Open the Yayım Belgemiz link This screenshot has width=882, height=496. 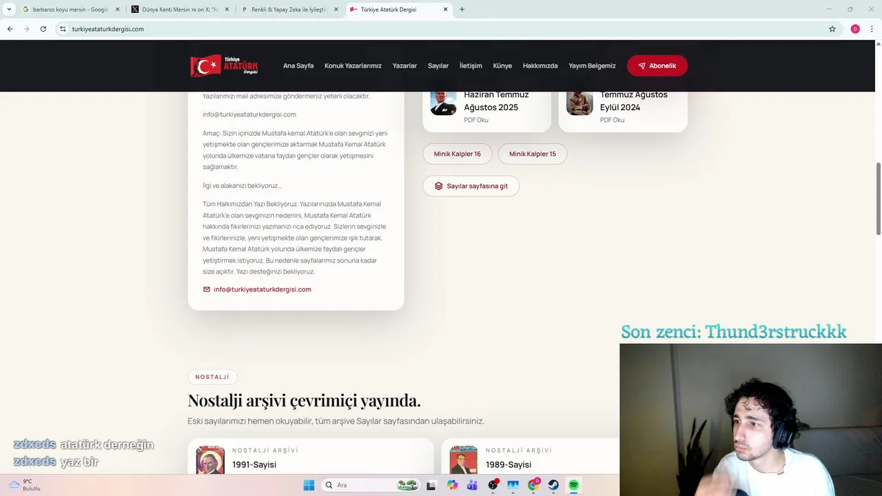coord(592,65)
